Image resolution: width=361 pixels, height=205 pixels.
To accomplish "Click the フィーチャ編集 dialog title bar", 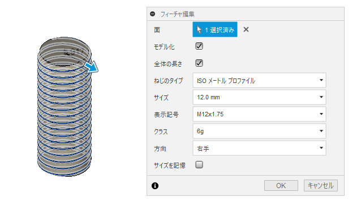I will pyautogui.click(x=246, y=14).
